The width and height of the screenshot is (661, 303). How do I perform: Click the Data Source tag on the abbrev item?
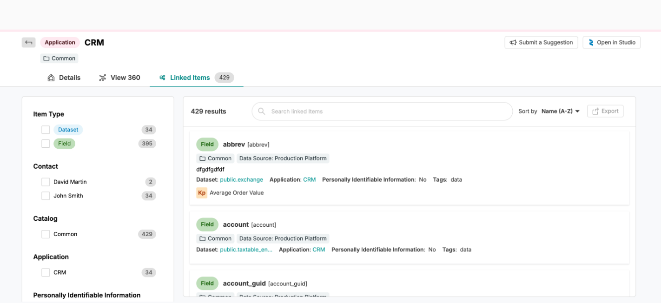(x=283, y=158)
